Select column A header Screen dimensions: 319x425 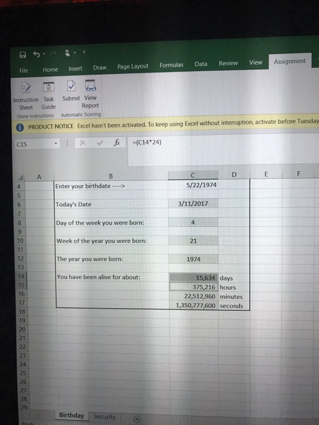coord(39,177)
